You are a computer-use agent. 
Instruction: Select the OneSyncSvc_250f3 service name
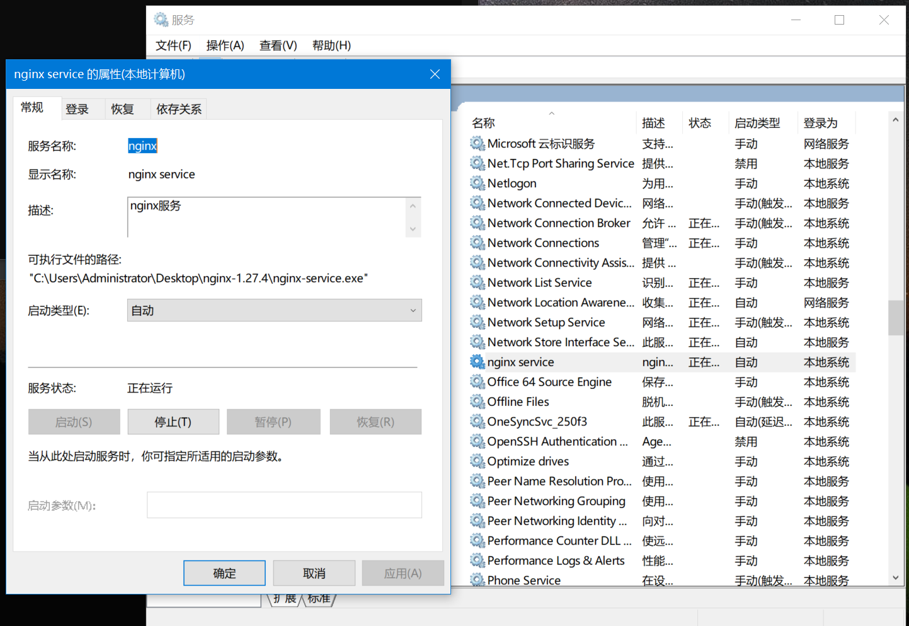coord(537,422)
